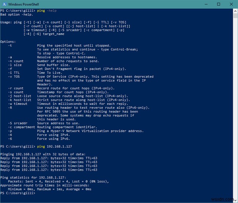Click 'Number of echo requests to send.'
Viewport: 238px width, 203px height.
[68, 61]
